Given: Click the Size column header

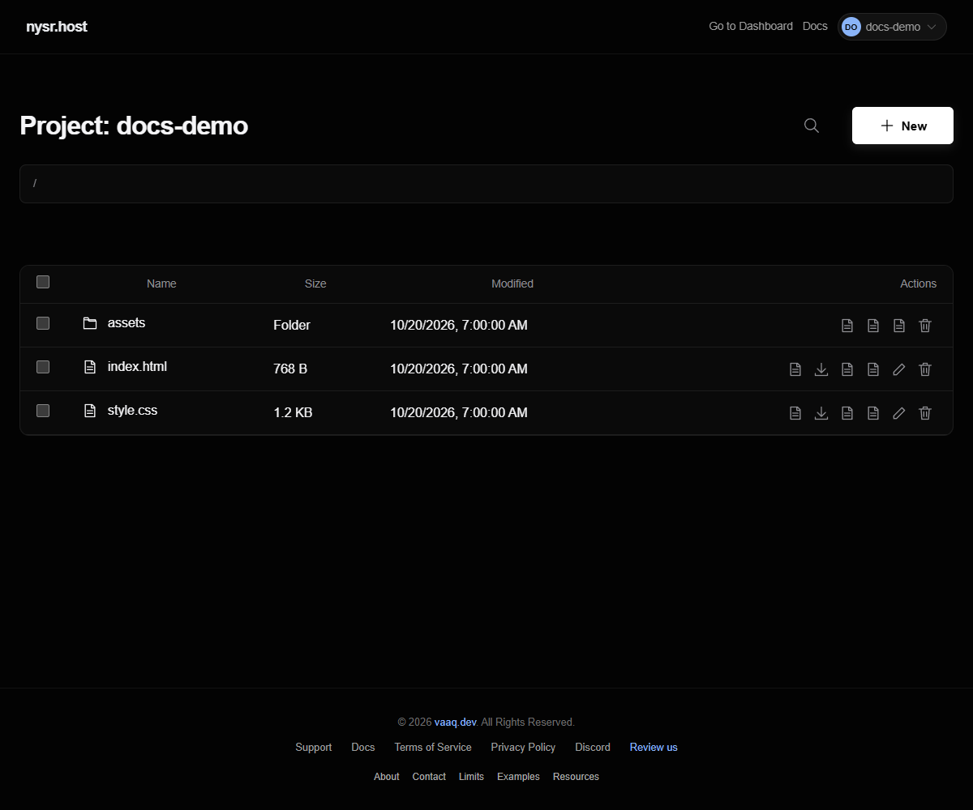Looking at the screenshot, I should coord(315,283).
